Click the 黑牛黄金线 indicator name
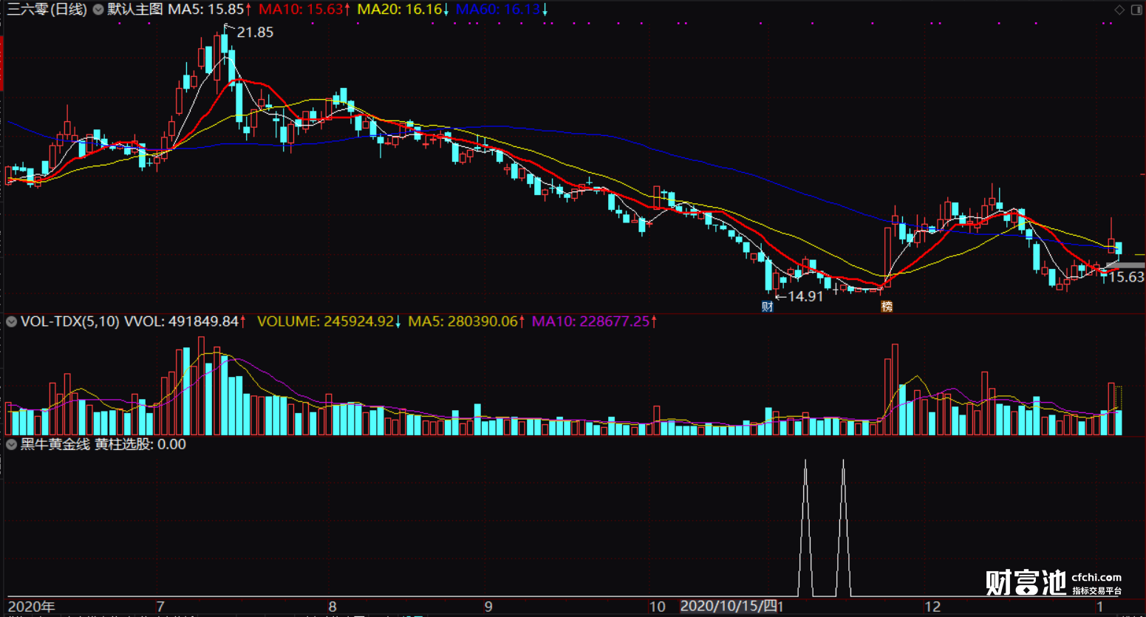Image resolution: width=1146 pixels, height=617 pixels. tap(55, 444)
